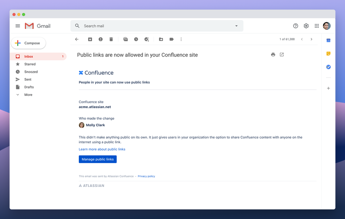Open search options dropdown arrow
Viewport: 345px width, 219px height.
pyautogui.click(x=236, y=26)
